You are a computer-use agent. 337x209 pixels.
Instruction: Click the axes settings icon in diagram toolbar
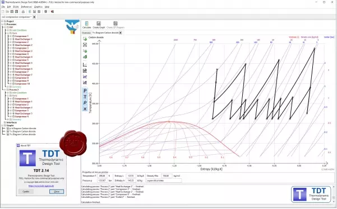(85, 64)
